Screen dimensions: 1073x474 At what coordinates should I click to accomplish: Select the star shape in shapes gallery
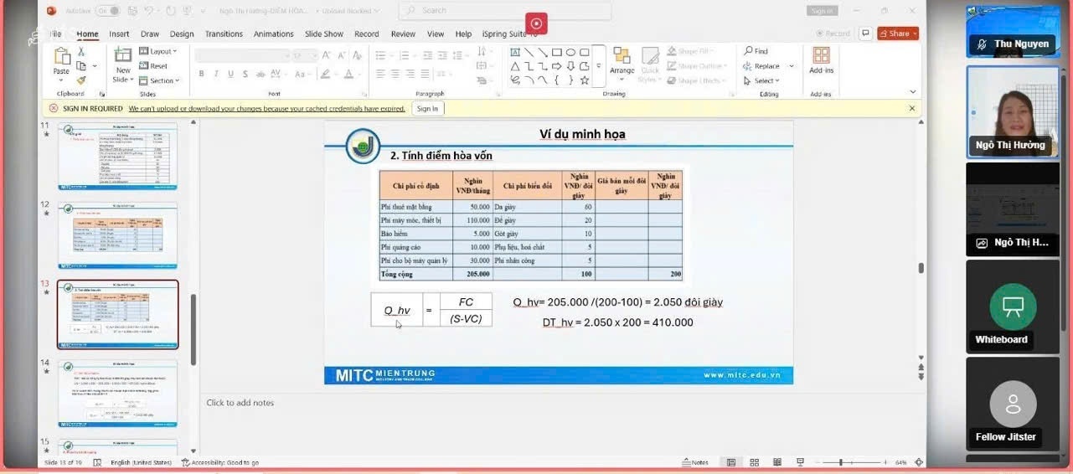[585, 80]
